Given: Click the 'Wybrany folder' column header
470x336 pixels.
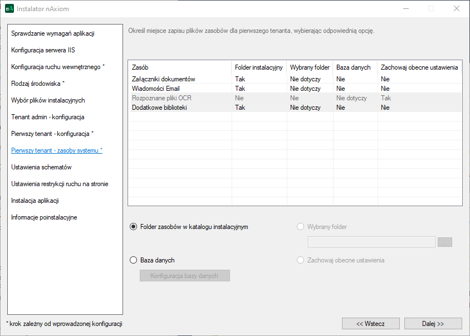Looking at the screenshot, I should [x=310, y=67].
